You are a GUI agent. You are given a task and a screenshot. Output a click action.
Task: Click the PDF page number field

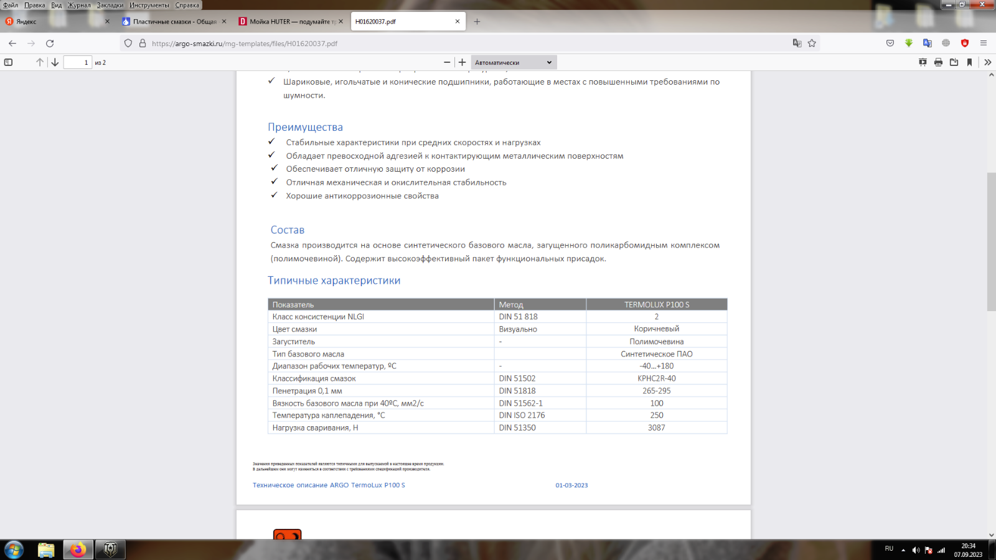pos(78,62)
